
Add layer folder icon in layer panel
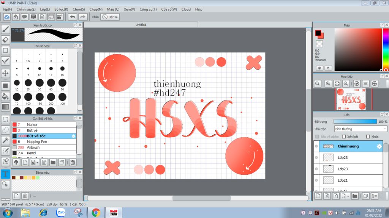[x=355, y=196]
